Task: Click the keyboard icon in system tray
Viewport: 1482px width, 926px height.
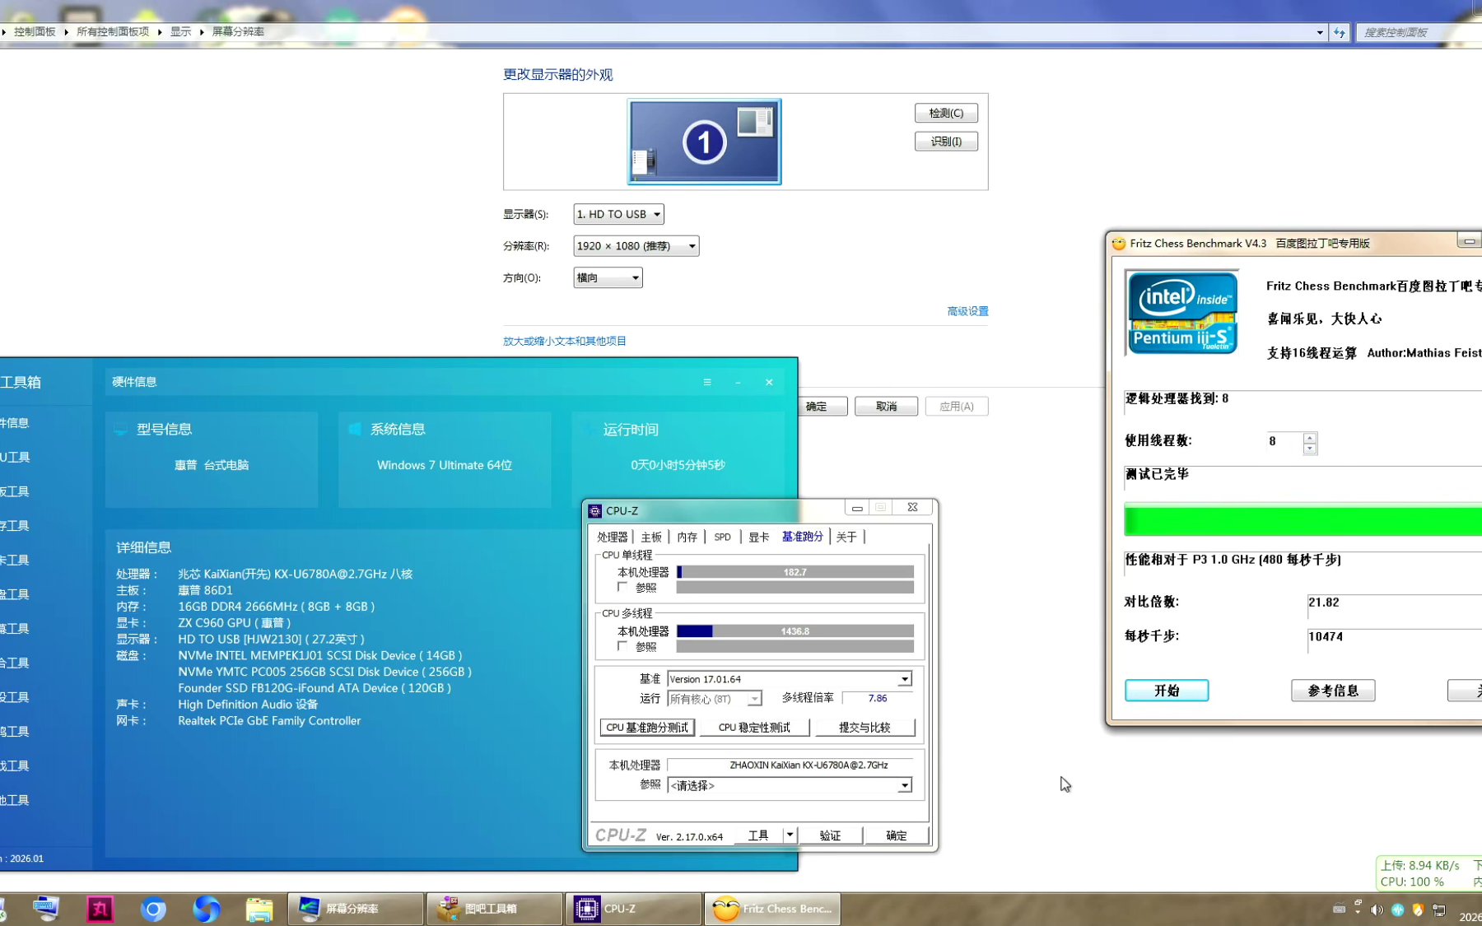Action: point(1339,910)
